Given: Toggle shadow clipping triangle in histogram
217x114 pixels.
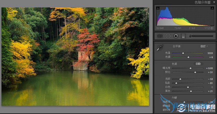Looking at the screenshot, I should [x=158, y=8].
